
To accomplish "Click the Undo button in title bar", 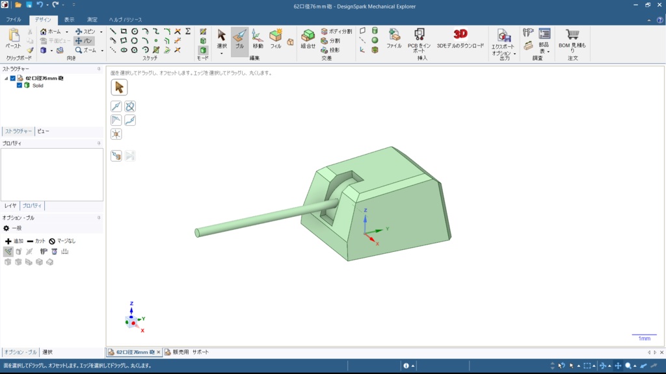I will tap(40, 5).
